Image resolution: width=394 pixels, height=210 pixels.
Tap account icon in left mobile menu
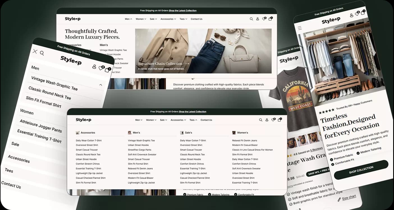[x=94, y=67]
